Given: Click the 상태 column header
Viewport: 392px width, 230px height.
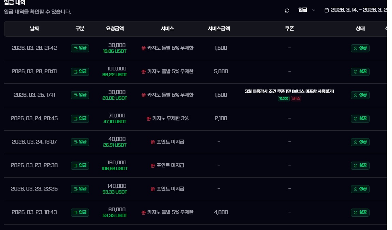Looking at the screenshot, I should point(360,29).
